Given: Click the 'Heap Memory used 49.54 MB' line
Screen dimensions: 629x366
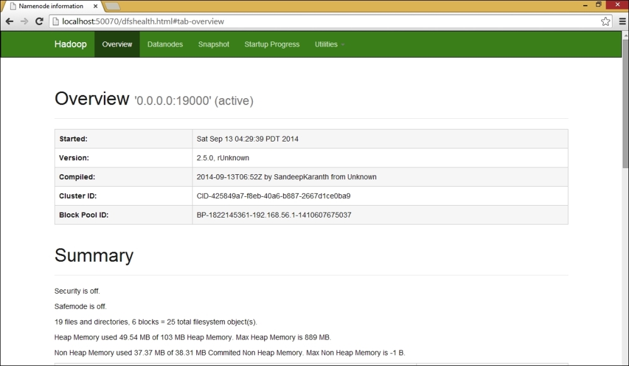Looking at the screenshot, I should click(192, 337).
